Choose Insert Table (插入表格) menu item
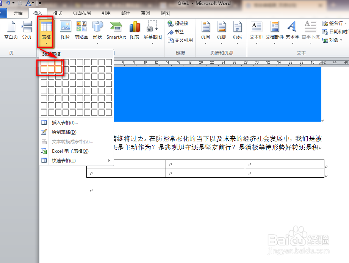The image size is (349, 263). click(x=76, y=123)
